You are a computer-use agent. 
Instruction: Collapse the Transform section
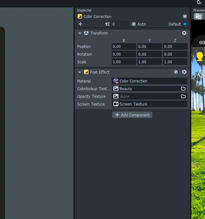pos(80,33)
